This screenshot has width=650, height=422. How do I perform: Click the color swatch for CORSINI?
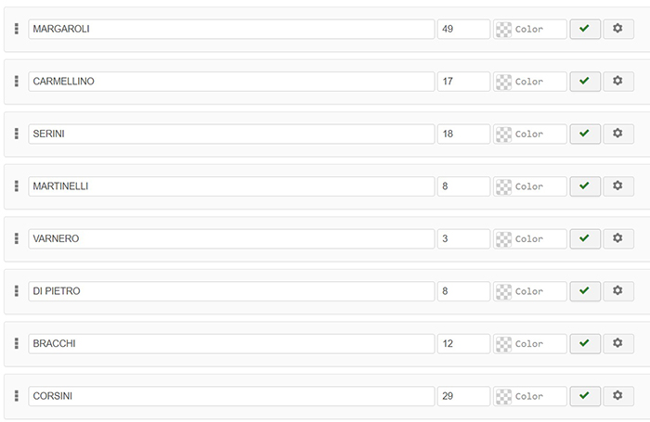pos(504,396)
